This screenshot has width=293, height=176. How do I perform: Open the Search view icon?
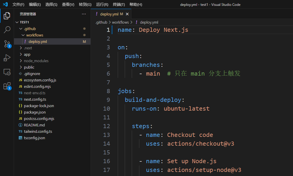click(x=7, y=30)
